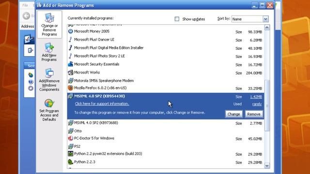Click the Microsoft Money 2005 icon
Image resolution: width=310 pixels, height=174 pixels.
(x=70, y=31)
